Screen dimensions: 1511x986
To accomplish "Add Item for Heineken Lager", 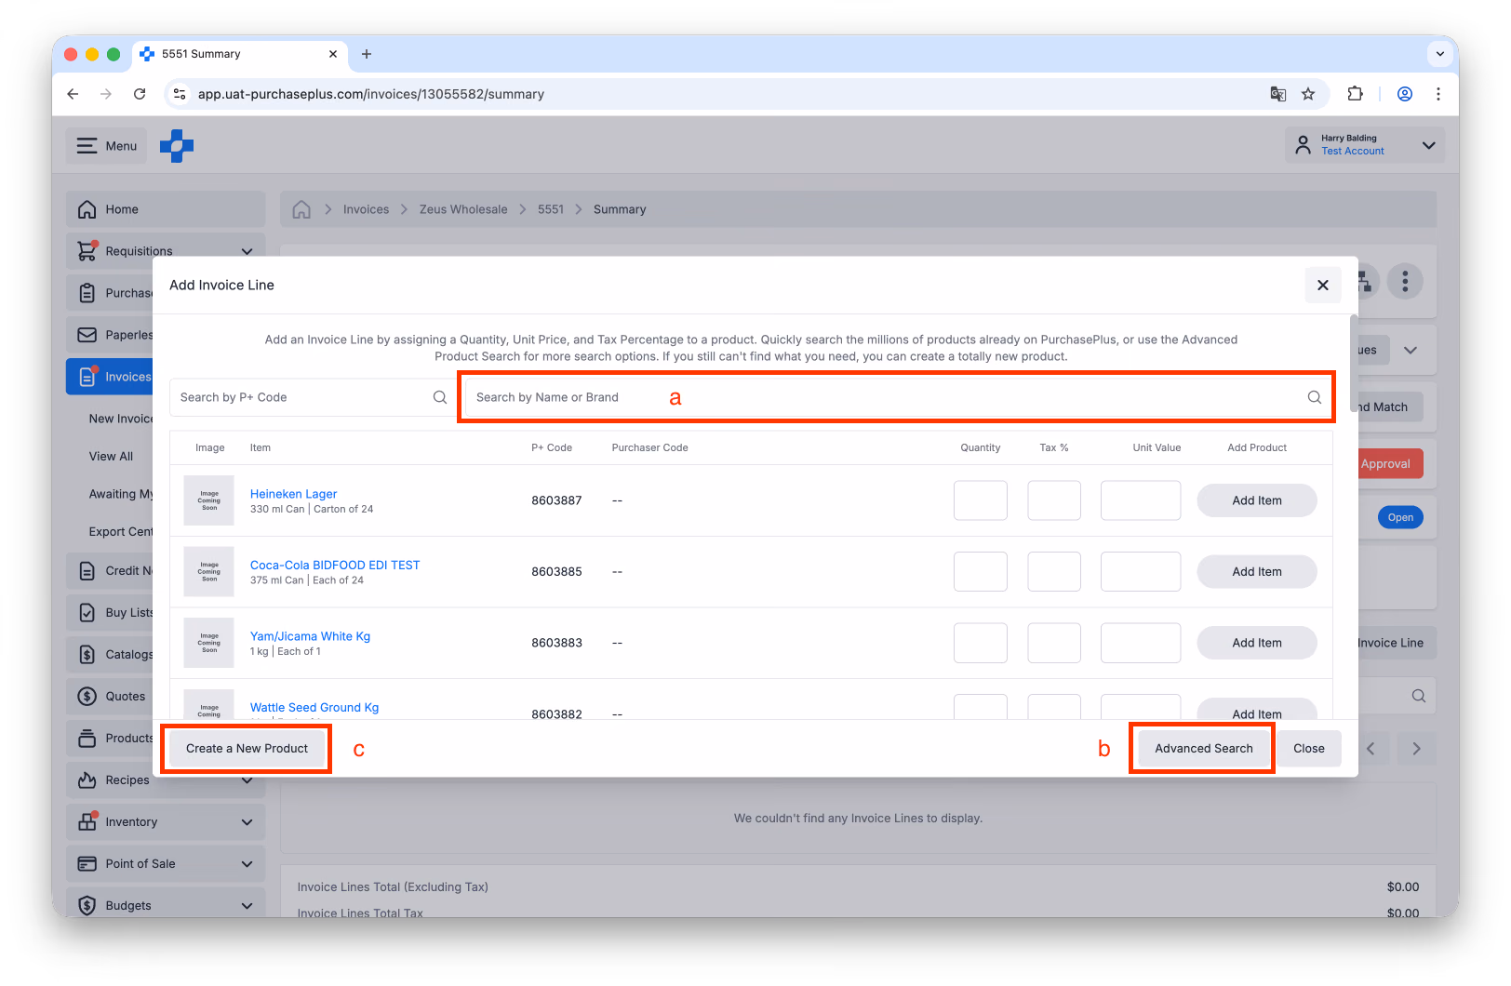I will [1257, 500].
